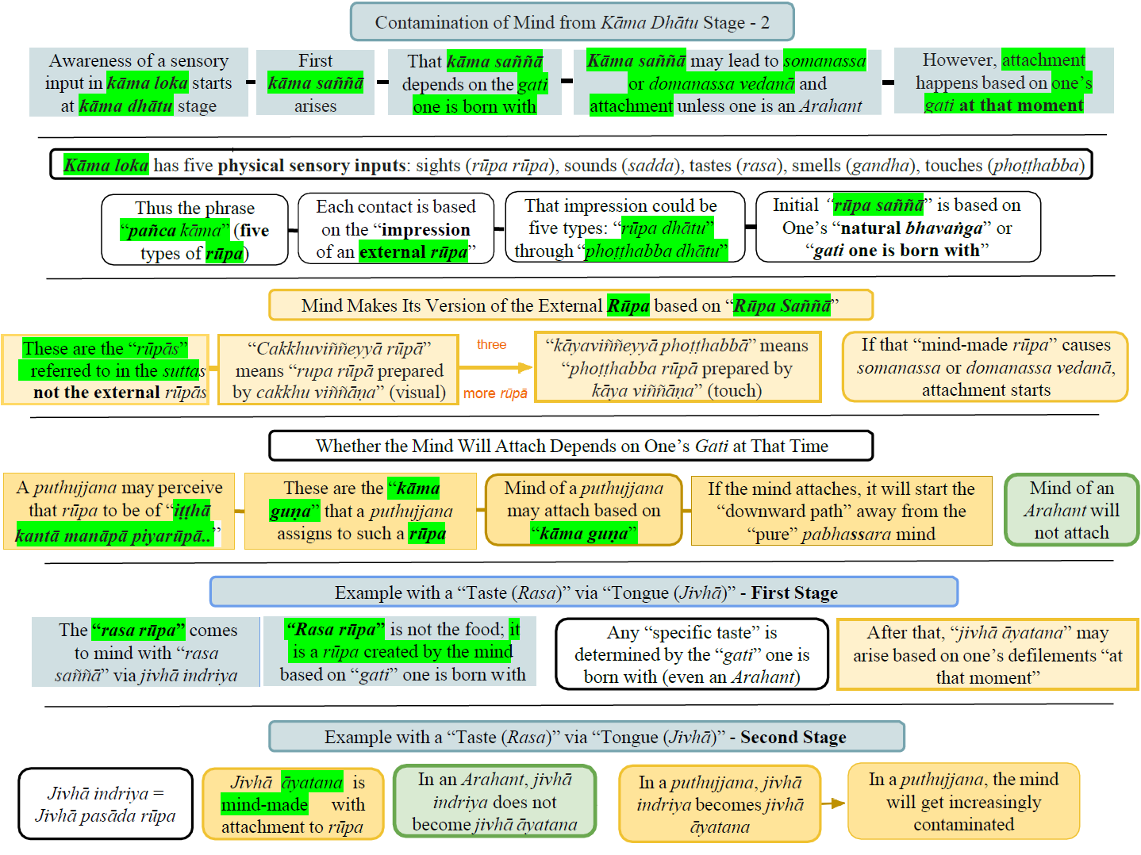Click box 'However, attachment happens based on one's gati'
The image size is (1141, 855).
point(1004,81)
